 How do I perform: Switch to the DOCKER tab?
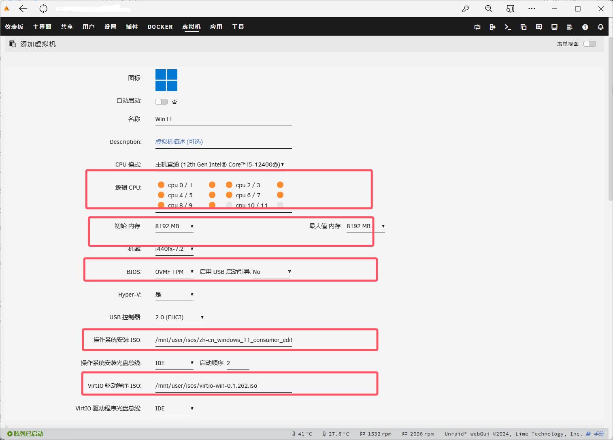pyautogui.click(x=160, y=27)
